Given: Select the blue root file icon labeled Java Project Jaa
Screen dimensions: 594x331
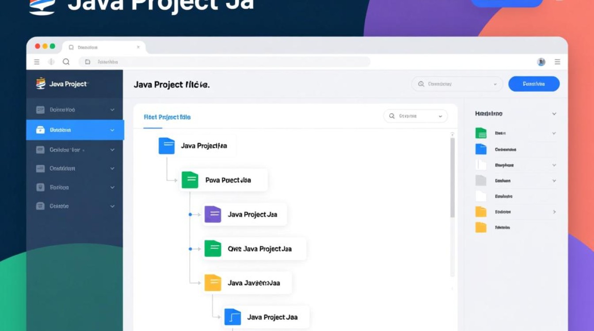Looking at the screenshot, I should [x=166, y=146].
